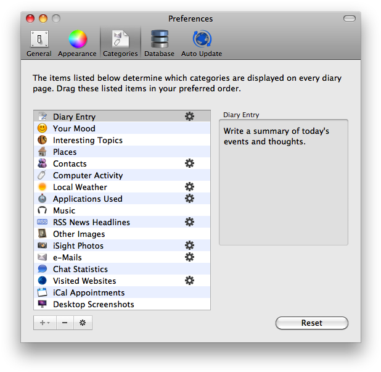Open settings gear for Contacts

tap(189, 163)
